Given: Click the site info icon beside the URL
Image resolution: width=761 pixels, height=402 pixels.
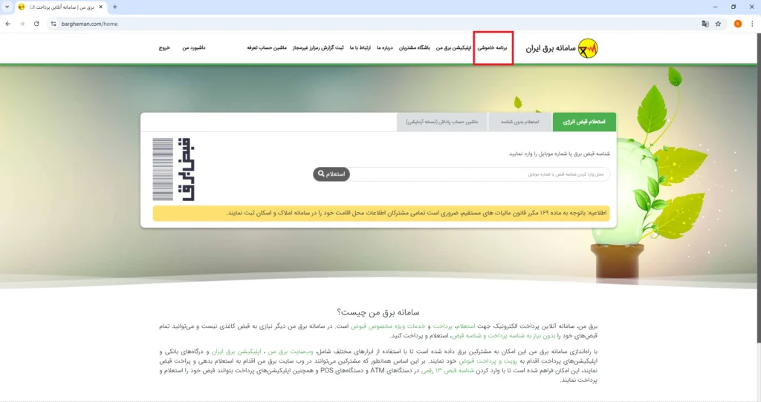Looking at the screenshot, I should (54, 24).
